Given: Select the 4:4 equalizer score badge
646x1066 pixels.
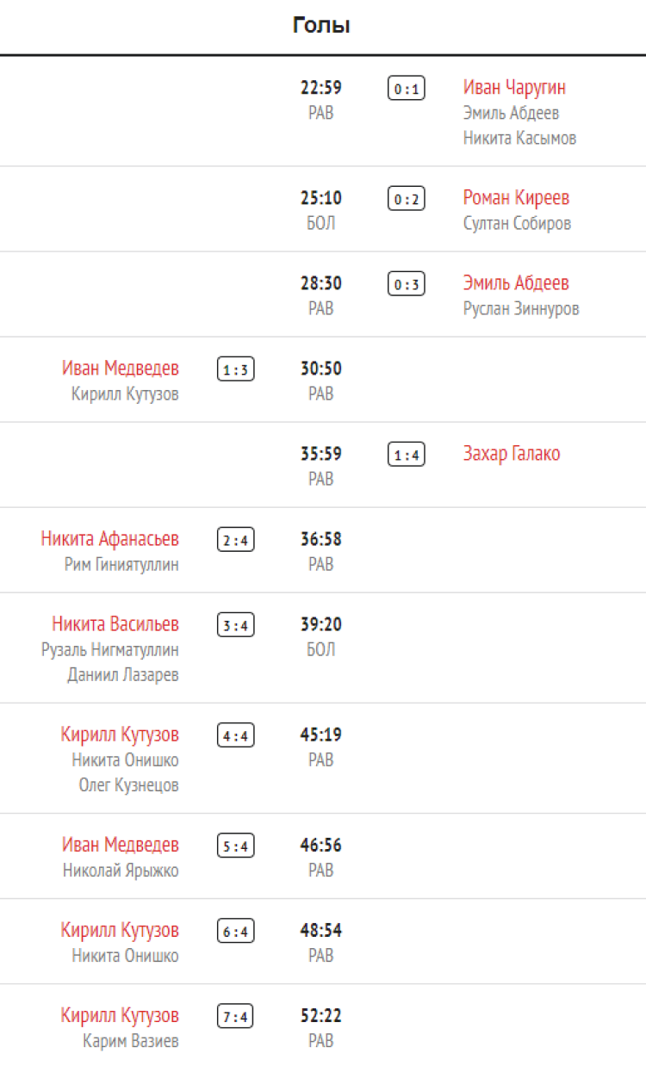Looking at the screenshot, I should pyautogui.click(x=235, y=735).
